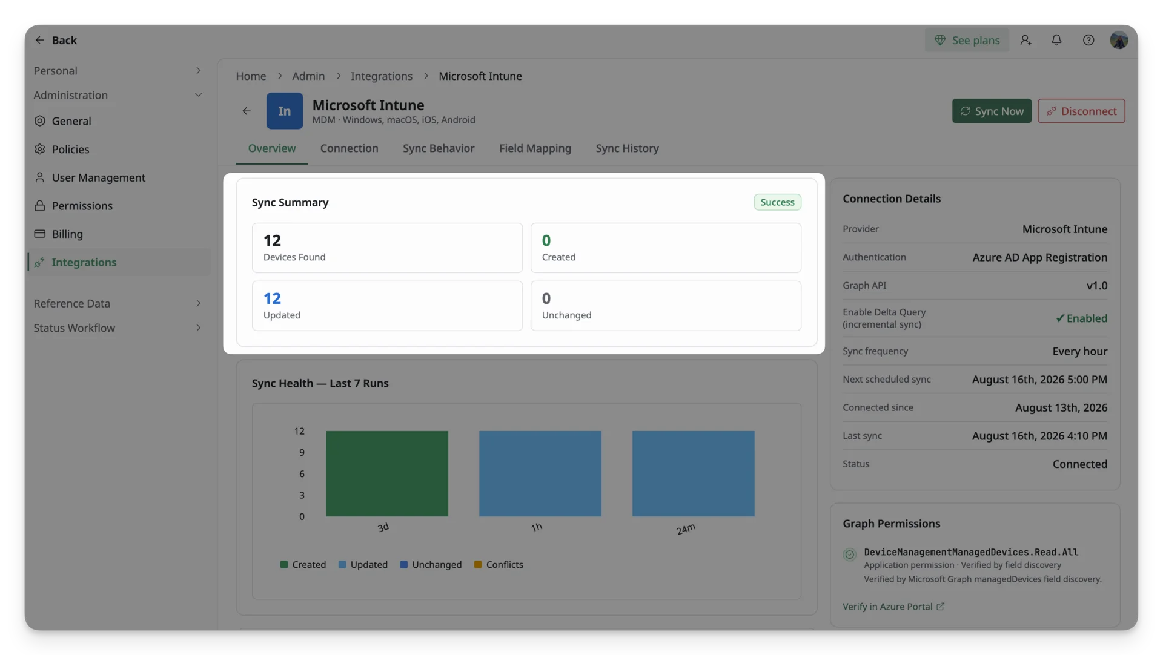
Task: Open the Sync History tab
Action: (627, 148)
